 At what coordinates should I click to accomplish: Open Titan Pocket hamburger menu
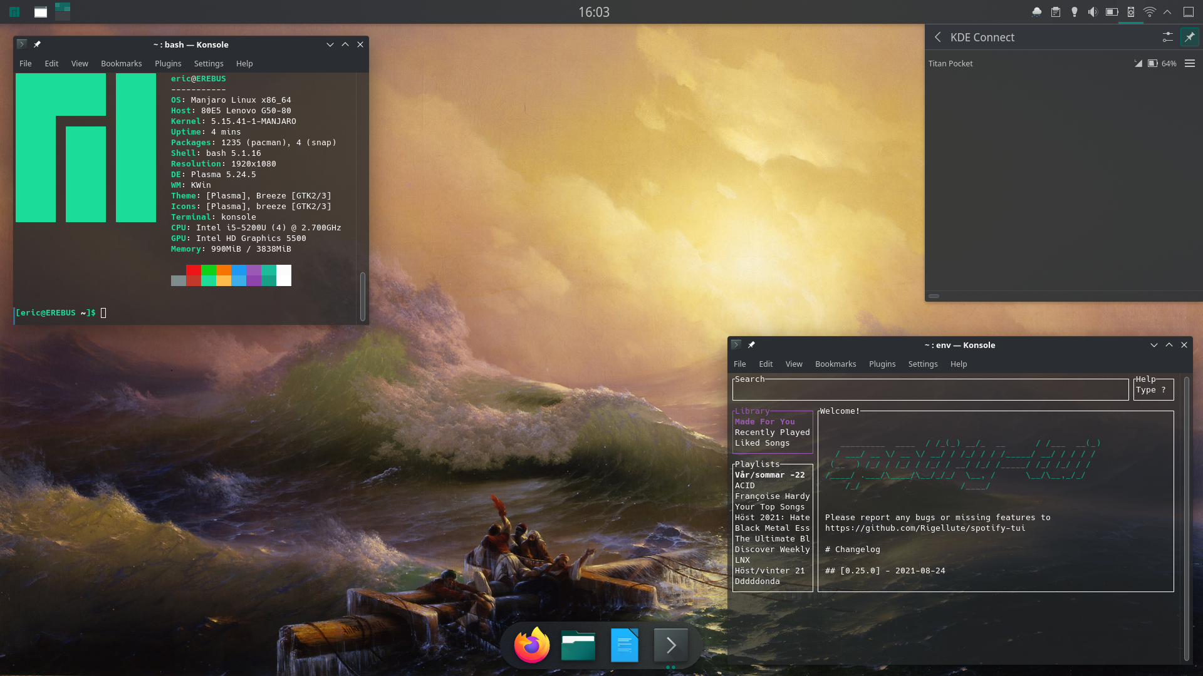[x=1190, y=64]
